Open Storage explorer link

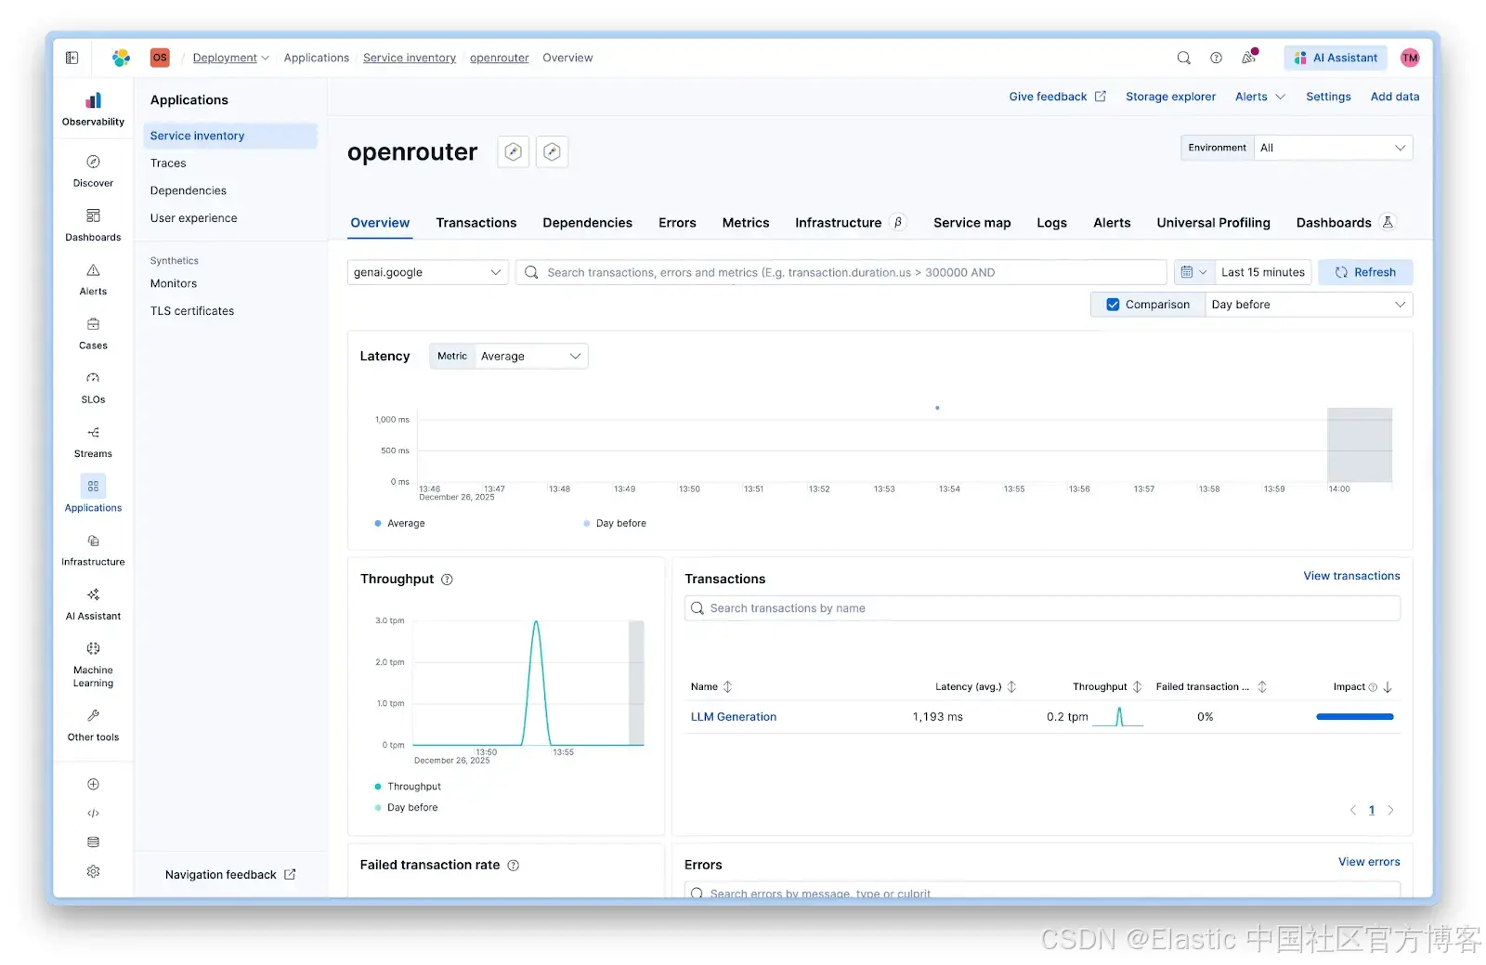coord(1170,97)
